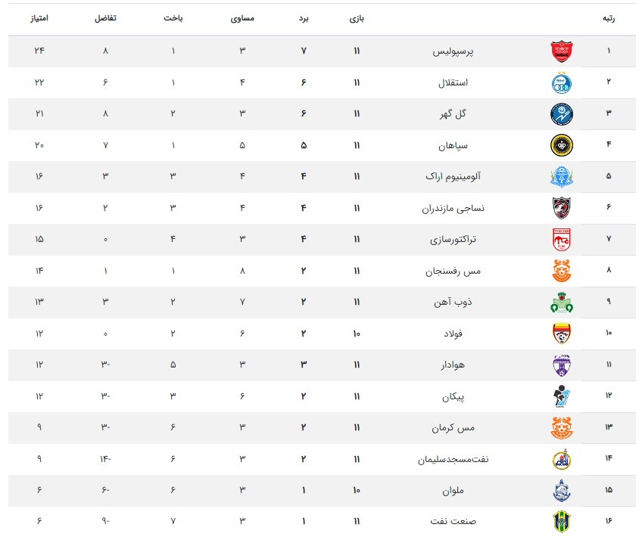Click the Sepahan club logo

pyautogui.click(x=561, y=144)
